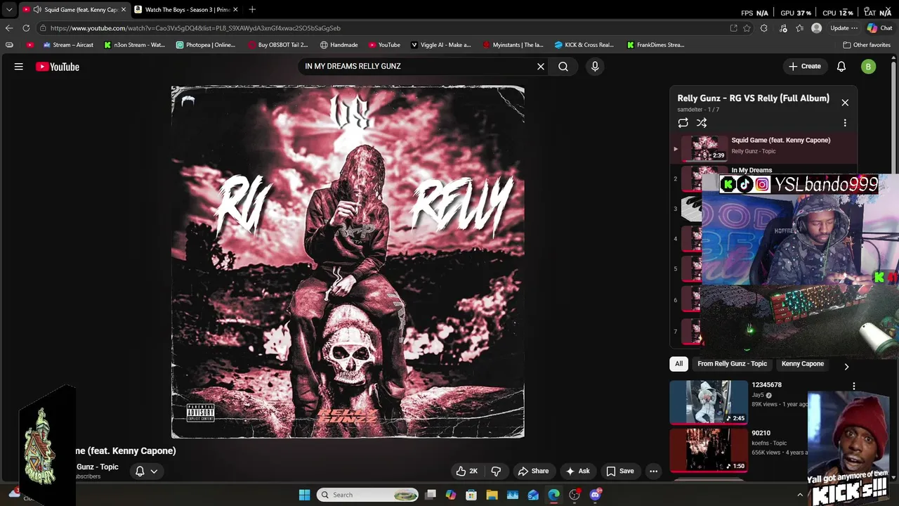
Task: Close the Relly Gunz playlist panel
Action: (x=845, y=103)
